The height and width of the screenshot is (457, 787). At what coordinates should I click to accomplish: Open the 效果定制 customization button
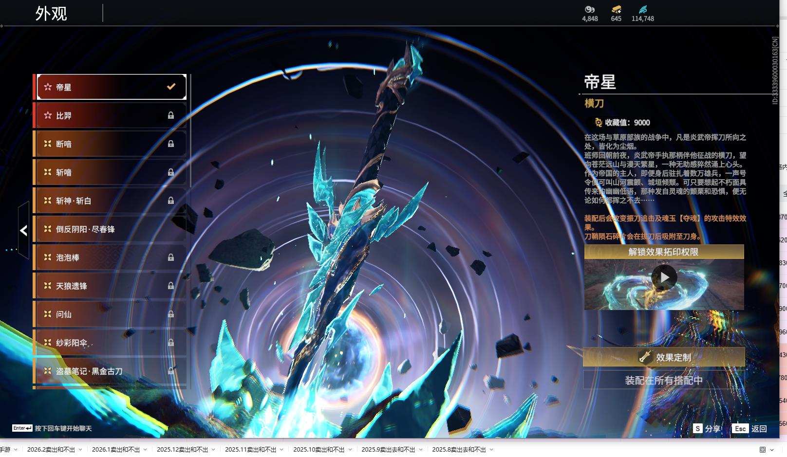click(664, 357)
